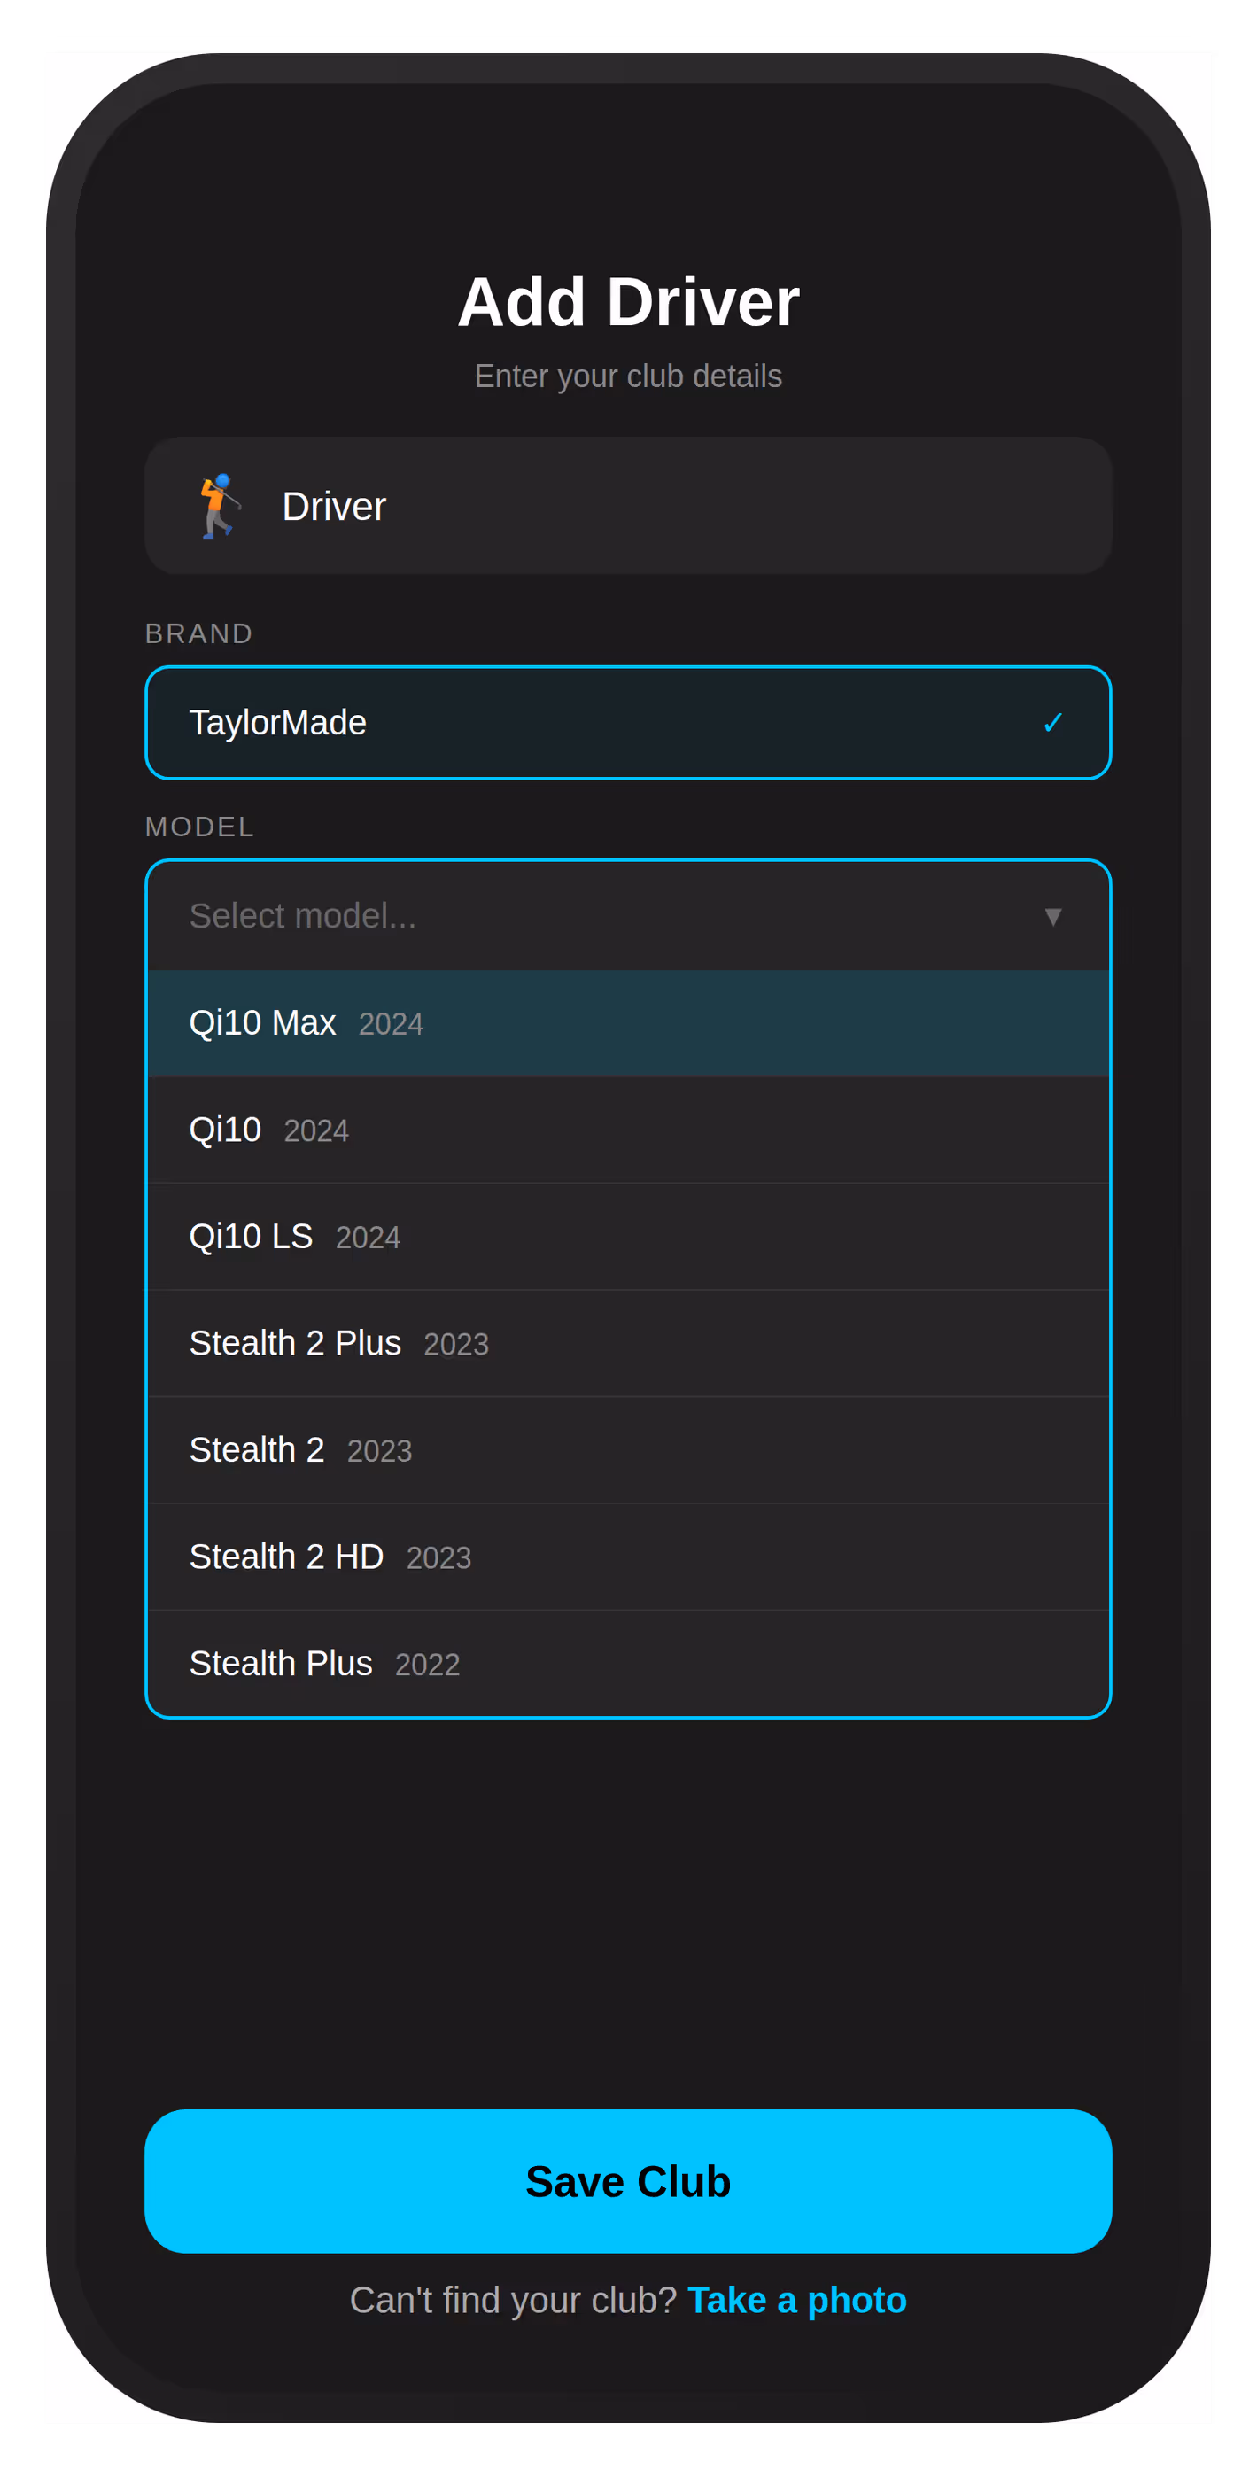Tap the Save Club button

tap(628, 2181)
